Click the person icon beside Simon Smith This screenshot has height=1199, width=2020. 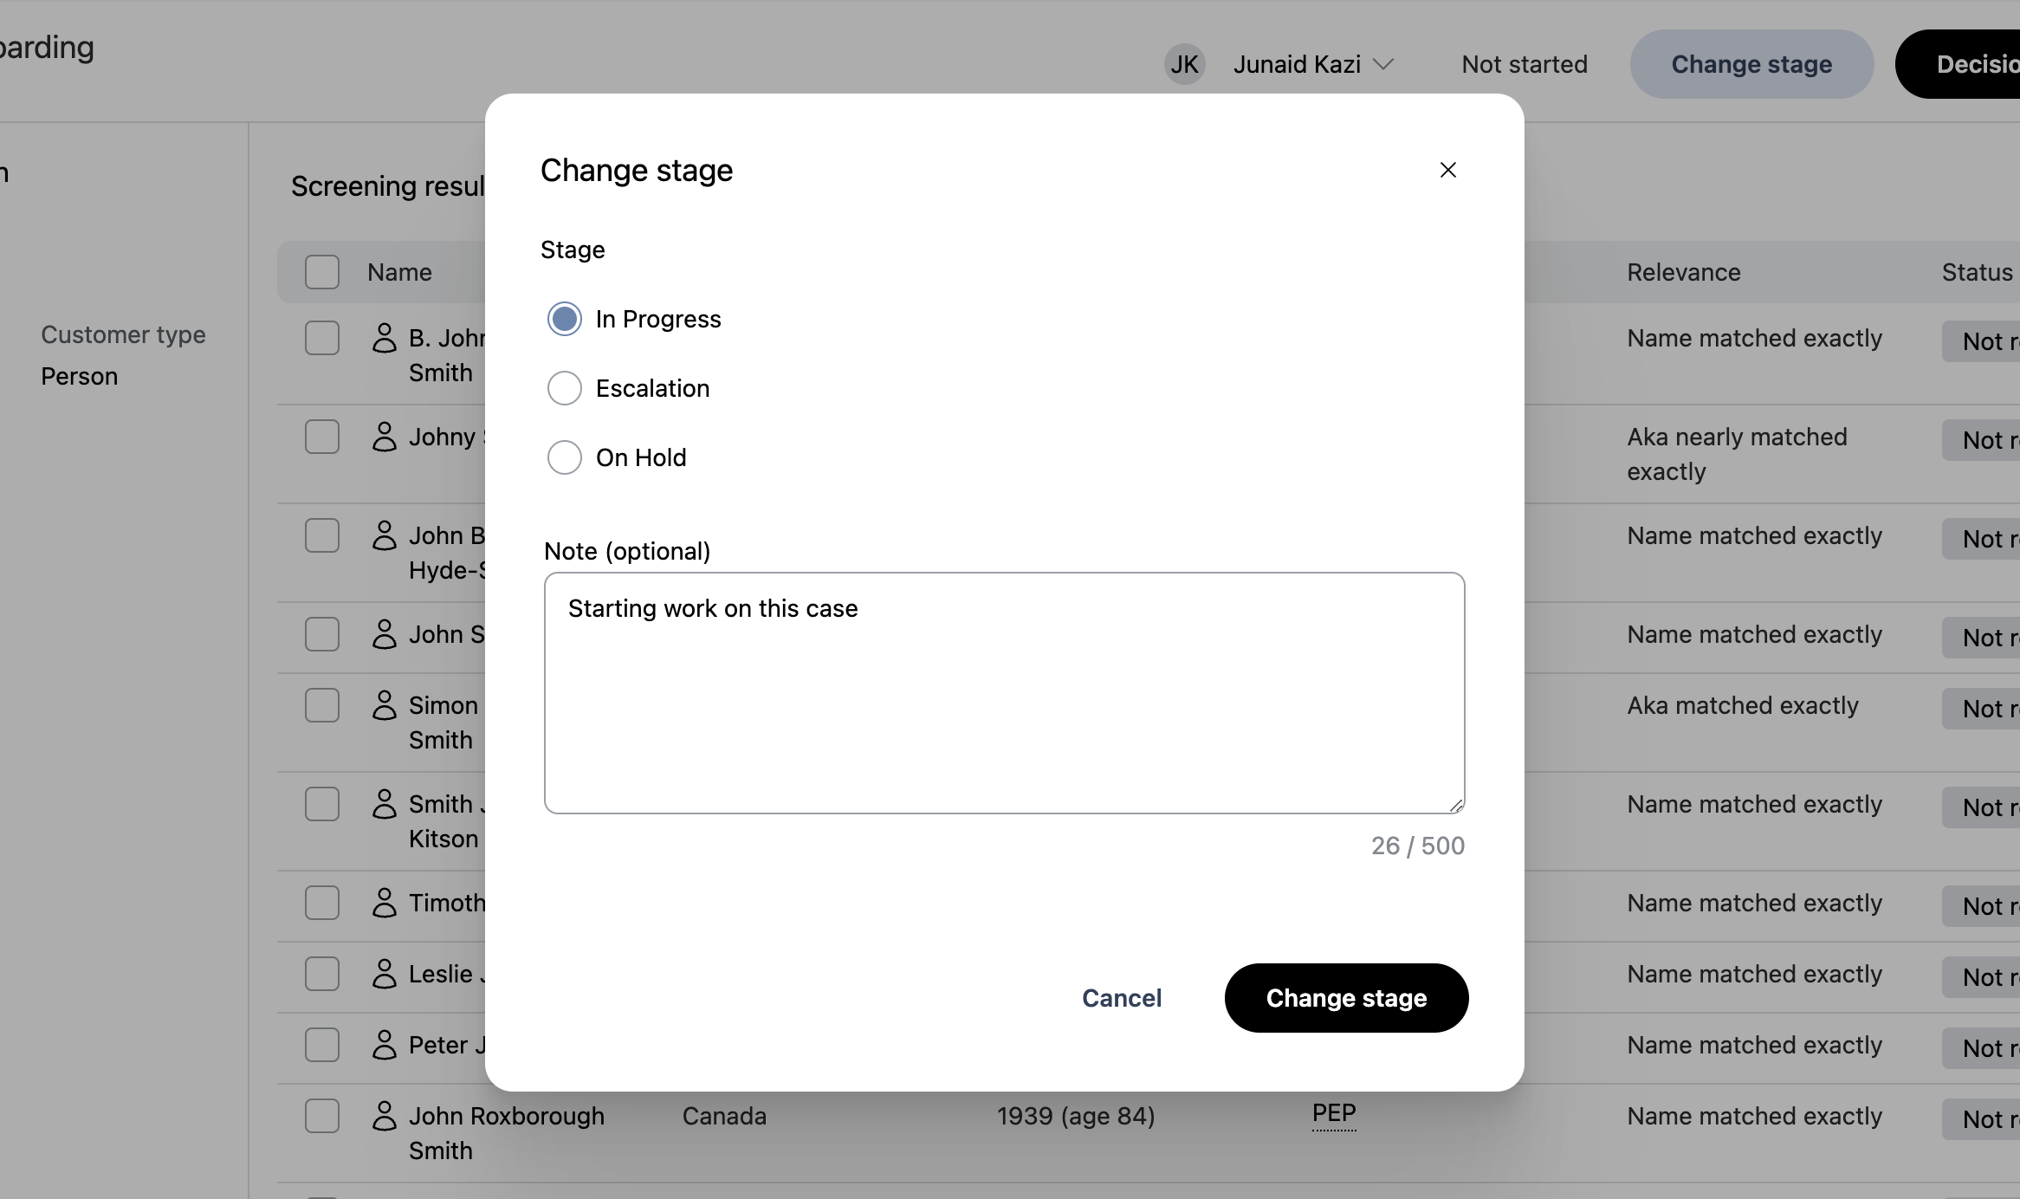tap(384, 706)
